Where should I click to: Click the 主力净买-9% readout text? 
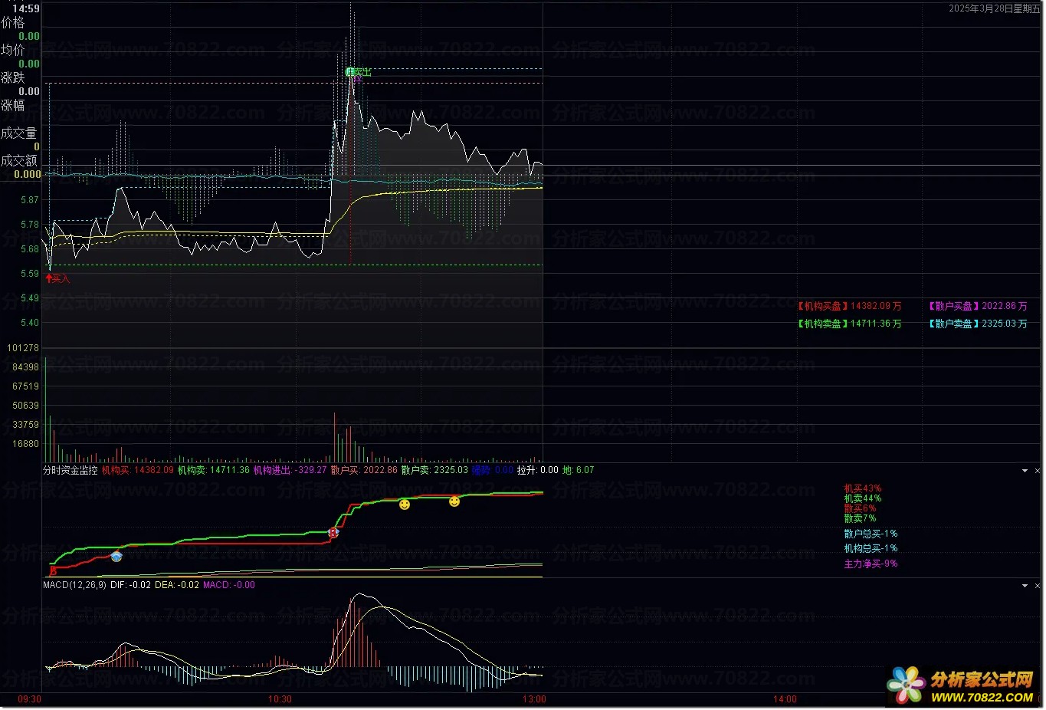871,564
